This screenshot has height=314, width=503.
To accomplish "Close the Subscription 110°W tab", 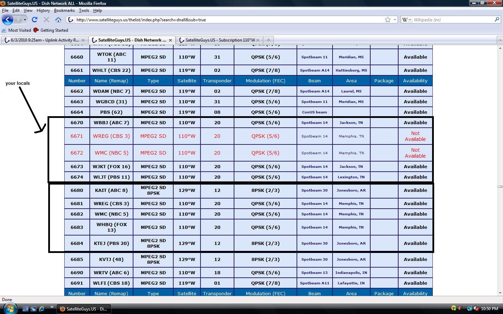I will [258, 40].
